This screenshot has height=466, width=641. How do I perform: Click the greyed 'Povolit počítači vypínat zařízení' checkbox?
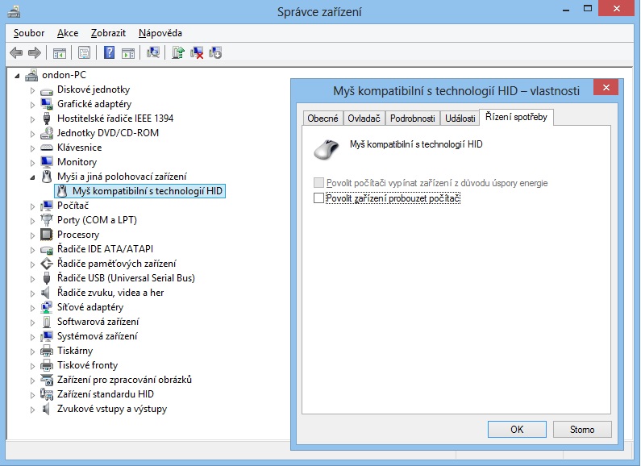[x=318, y=183]
